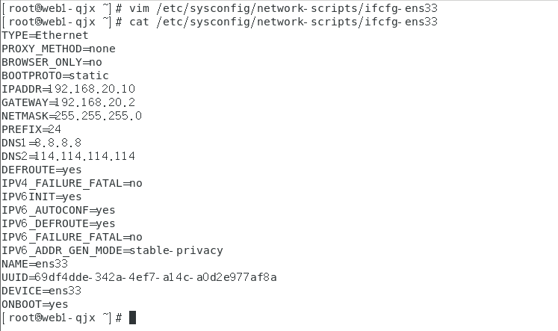
Task: Click the PROXY_METHOD=none line
Action: (x=58, y=49)
